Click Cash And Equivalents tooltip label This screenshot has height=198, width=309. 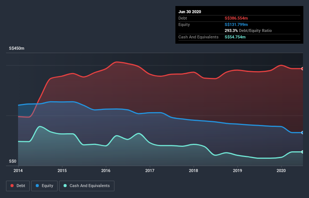(x=198, y=37)
